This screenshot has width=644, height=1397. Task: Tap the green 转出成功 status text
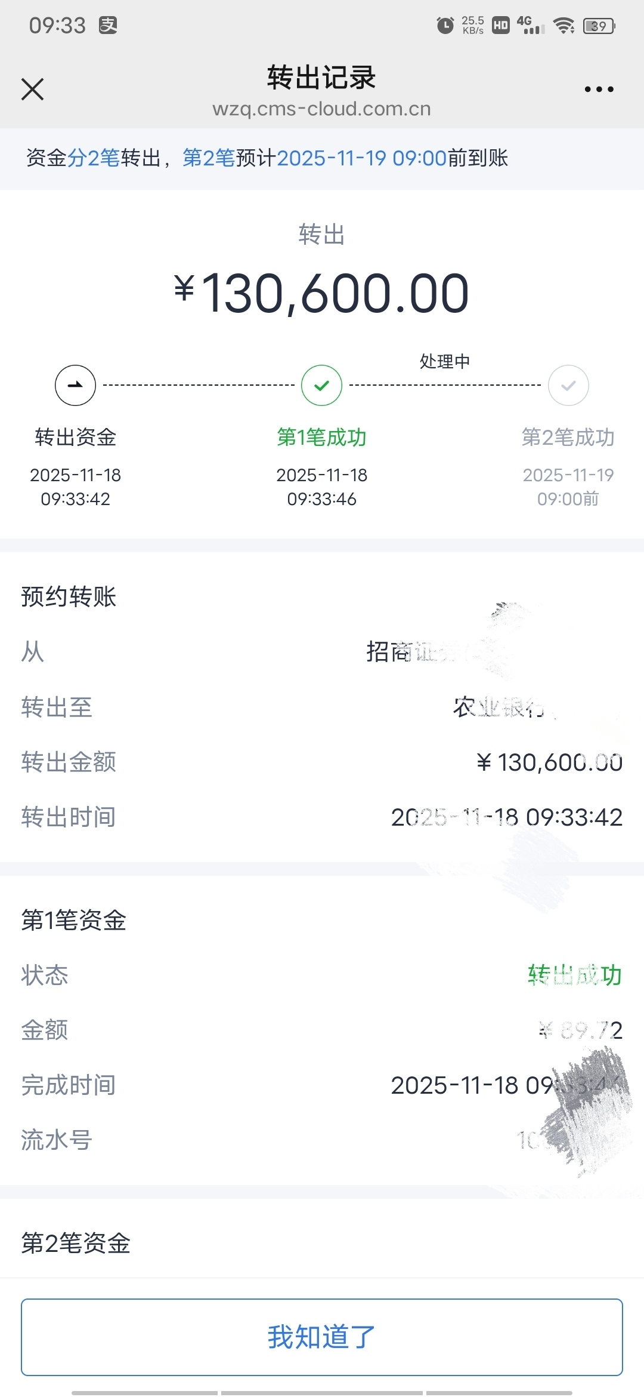tap(574, 975)
